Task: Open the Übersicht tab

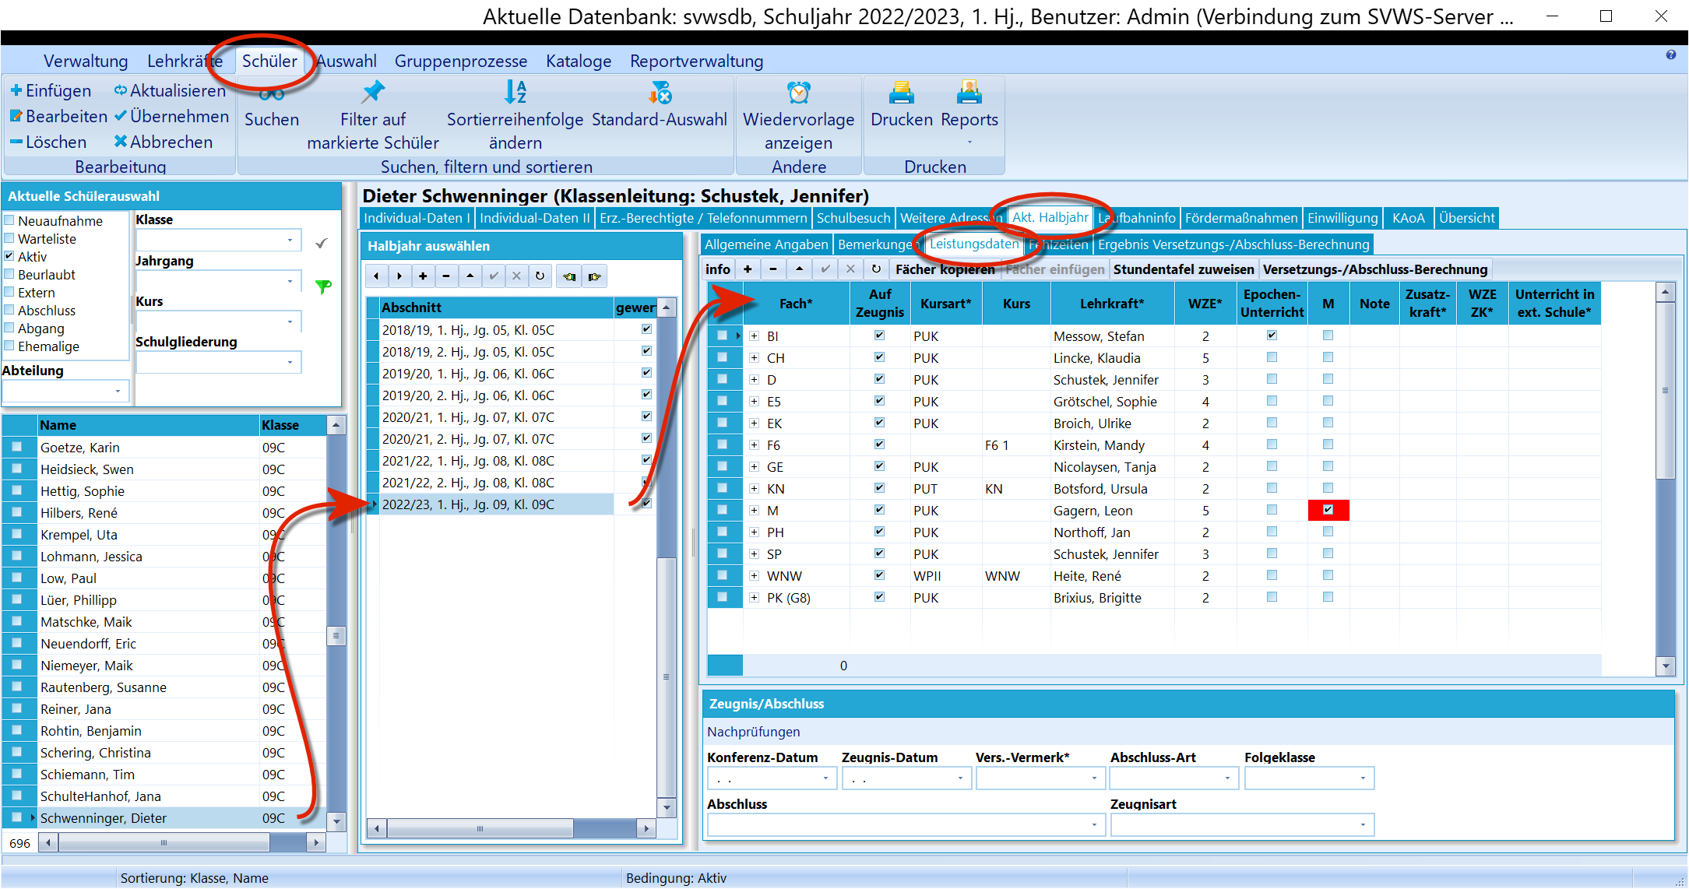Action: click(x=1467, y=218)
